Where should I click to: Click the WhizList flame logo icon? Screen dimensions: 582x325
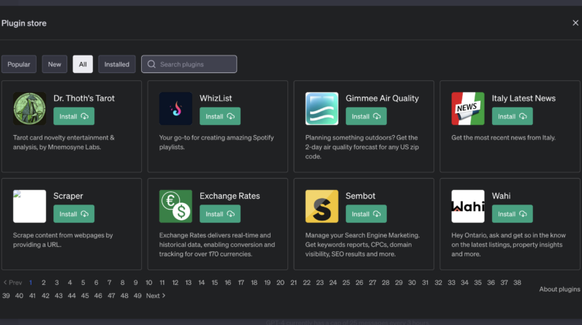coord(175,109)
